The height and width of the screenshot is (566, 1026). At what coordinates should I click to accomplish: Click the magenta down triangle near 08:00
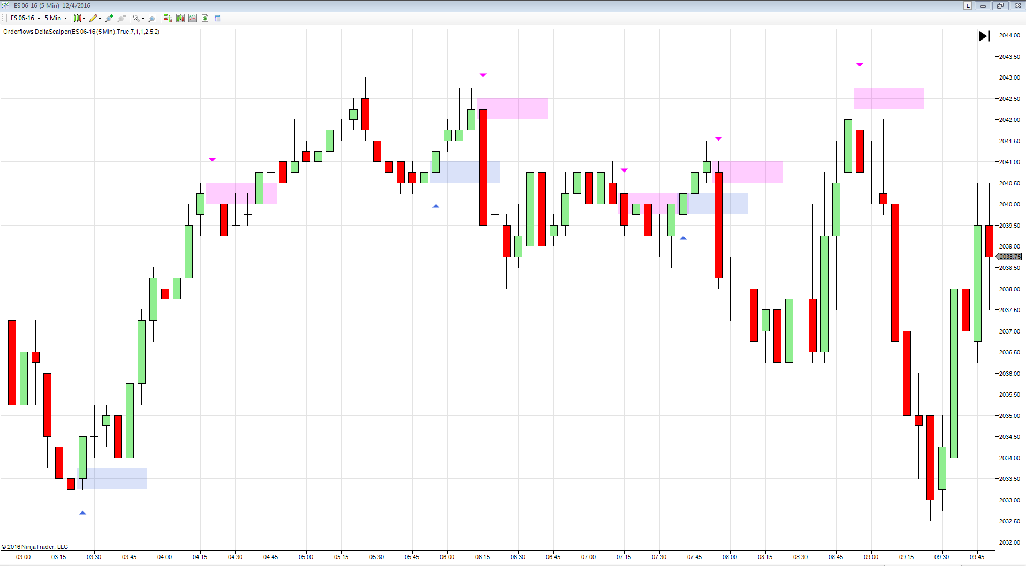pyautogui.click(x=718, y=139)
